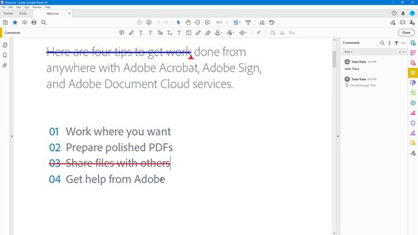418x235 pixels.
Task: Open the Drawing shapes dropdown
Action: click(243, 33)
